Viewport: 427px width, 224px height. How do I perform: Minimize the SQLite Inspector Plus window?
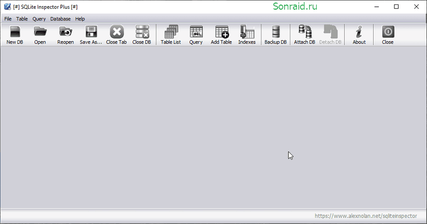[x=377, y=7]
